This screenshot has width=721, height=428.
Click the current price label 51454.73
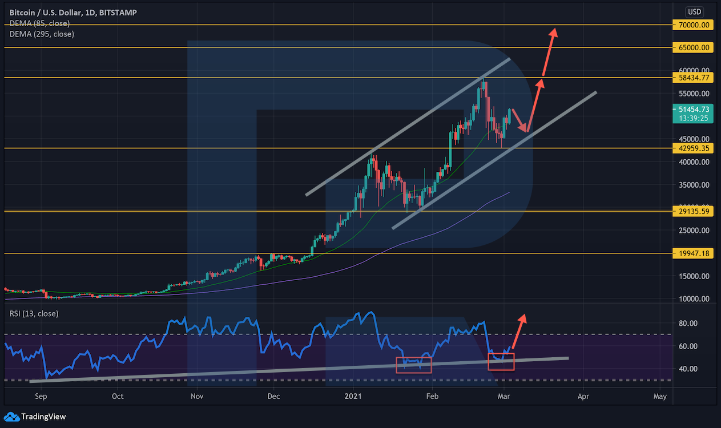694,110
